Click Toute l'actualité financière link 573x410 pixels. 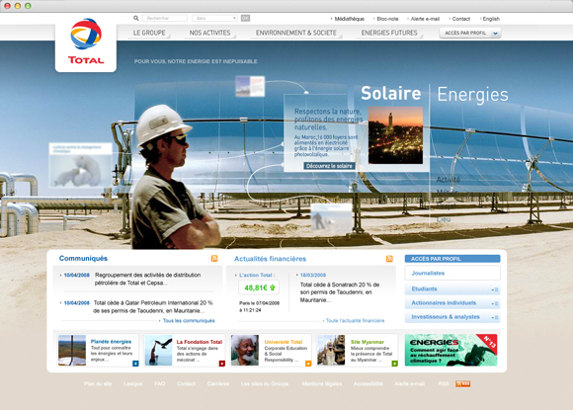pos(355,320)
